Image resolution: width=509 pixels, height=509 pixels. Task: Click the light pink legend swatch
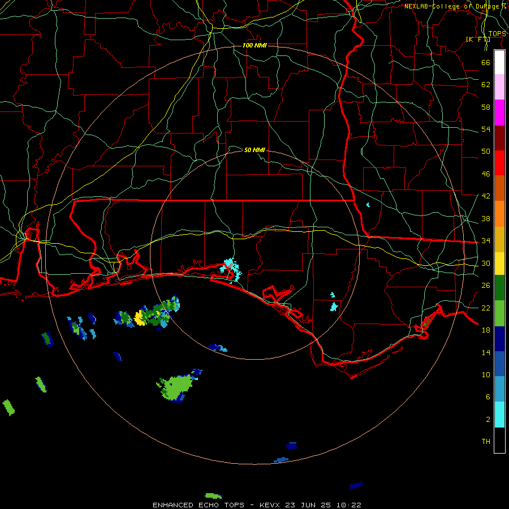(x=499, y=87)
